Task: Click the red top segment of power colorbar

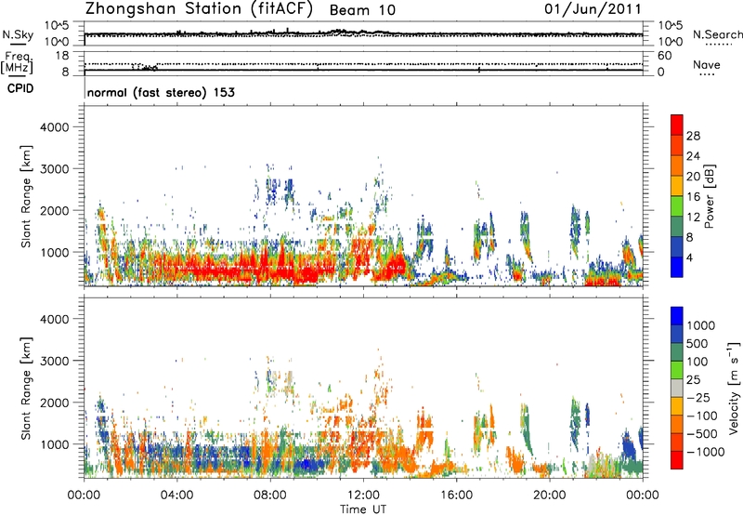Action: tap(677, 125)
